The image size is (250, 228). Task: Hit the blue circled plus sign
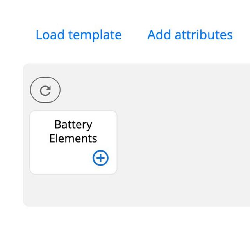101,158
